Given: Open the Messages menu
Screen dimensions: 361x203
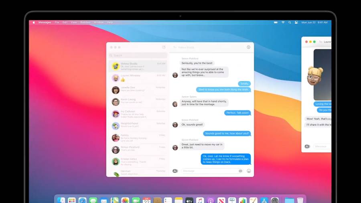Looking at the screenshot, I should click(45, 22).
